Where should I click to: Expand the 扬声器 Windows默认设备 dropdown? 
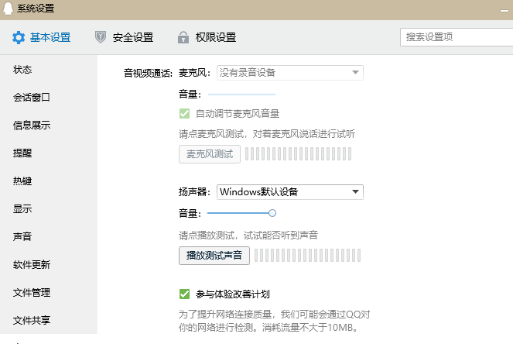click(289, 191)
